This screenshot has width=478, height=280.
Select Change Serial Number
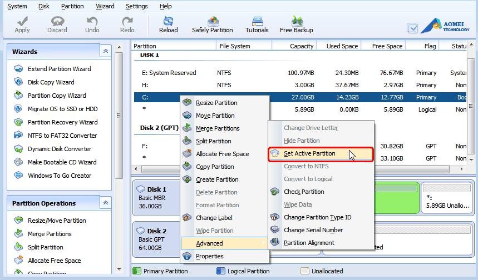pos(321,230)
